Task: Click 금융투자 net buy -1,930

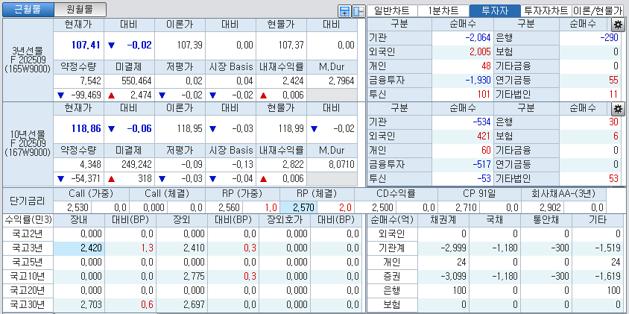Action: pos(478,80)
